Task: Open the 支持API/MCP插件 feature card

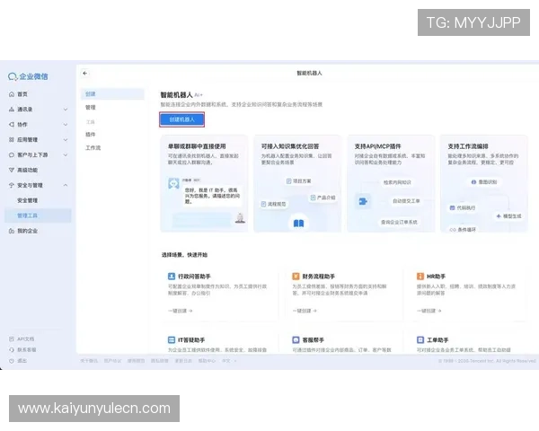Action: [391, 183]
